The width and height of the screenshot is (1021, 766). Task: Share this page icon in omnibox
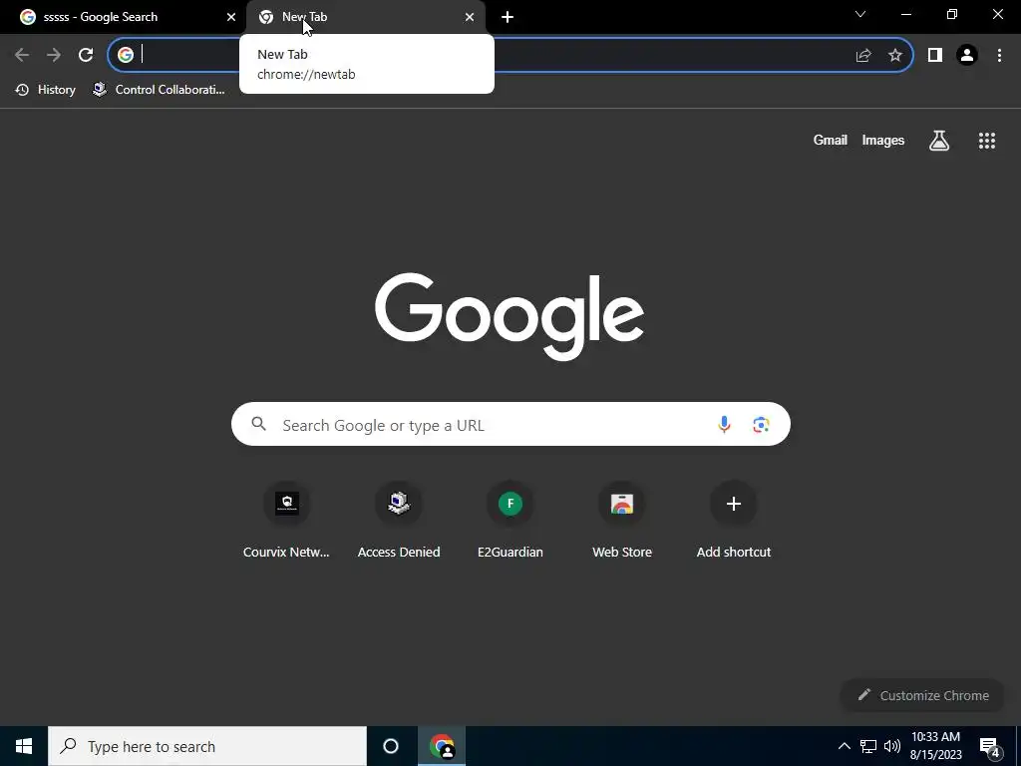coord(863,56)
